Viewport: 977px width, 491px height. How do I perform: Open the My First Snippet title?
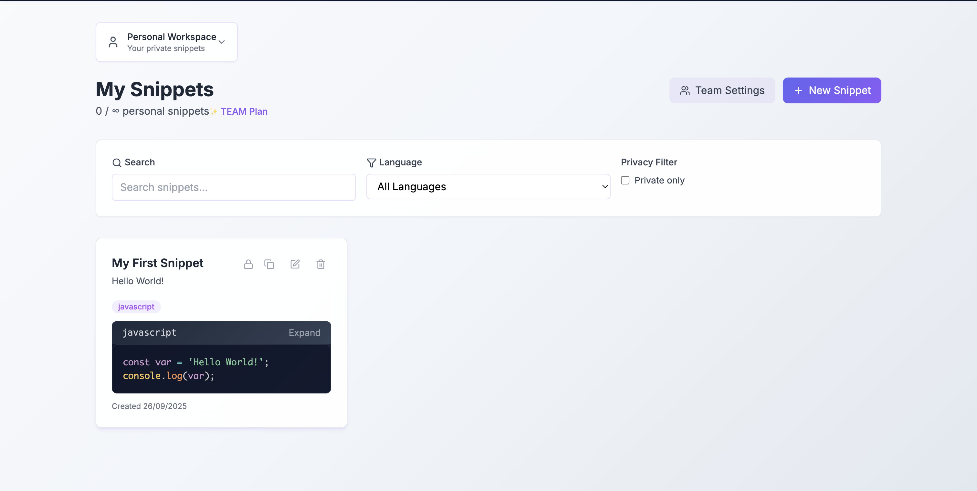(157, 263)
